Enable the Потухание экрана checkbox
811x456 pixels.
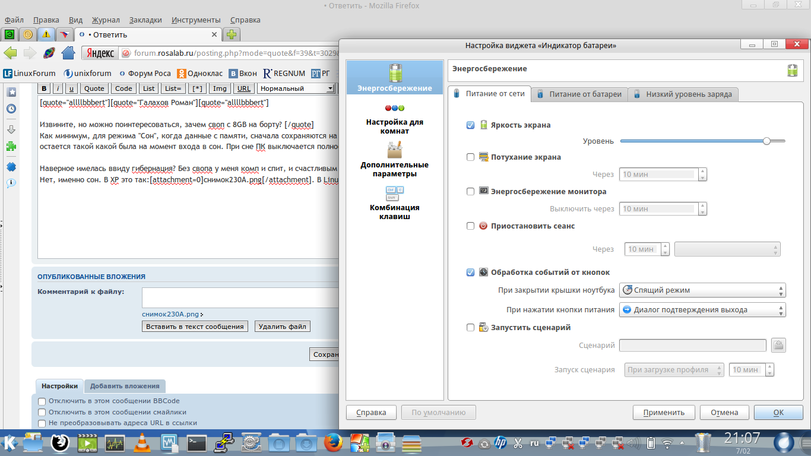[471, 157]
